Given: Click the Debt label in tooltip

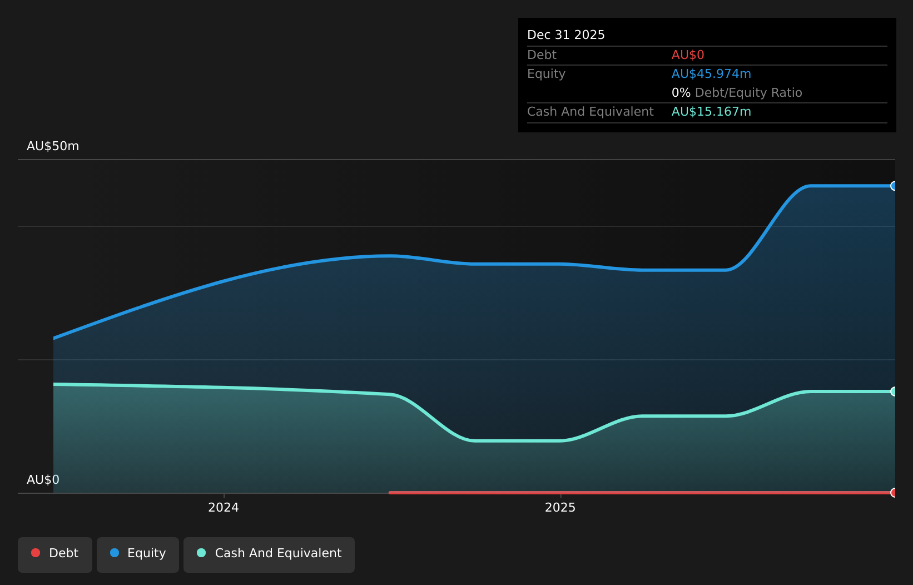Looking at the screenshot, I should 542,55.
